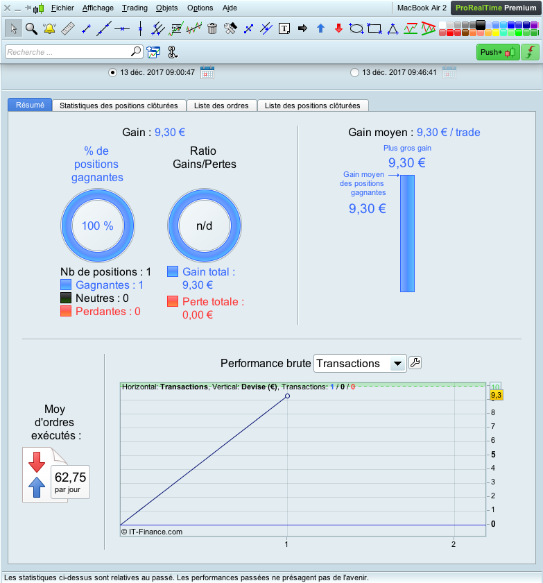Select the horizontal line tool
The height and width of the screenshot is (583, 543).
coord(122,28)
